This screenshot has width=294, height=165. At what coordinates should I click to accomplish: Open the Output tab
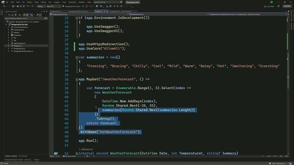36,159
